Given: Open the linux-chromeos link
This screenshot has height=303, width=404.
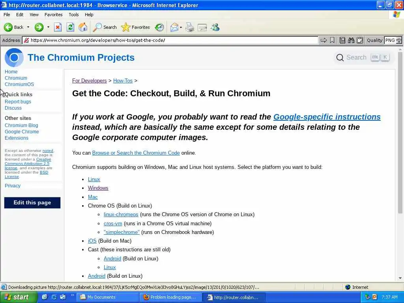Looking at the screenshot, I should point(121,214).
